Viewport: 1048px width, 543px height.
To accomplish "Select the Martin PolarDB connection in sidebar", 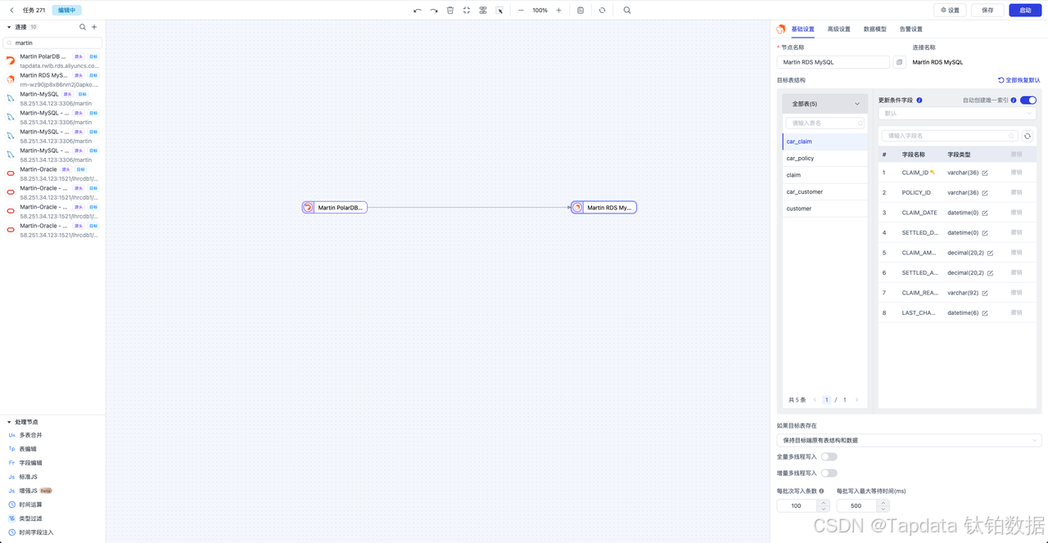I will point(53,61).
